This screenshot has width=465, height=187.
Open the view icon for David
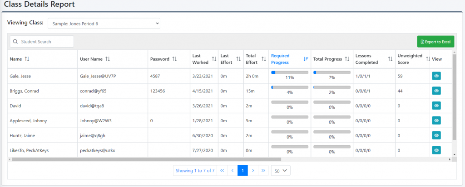[436, 105]
